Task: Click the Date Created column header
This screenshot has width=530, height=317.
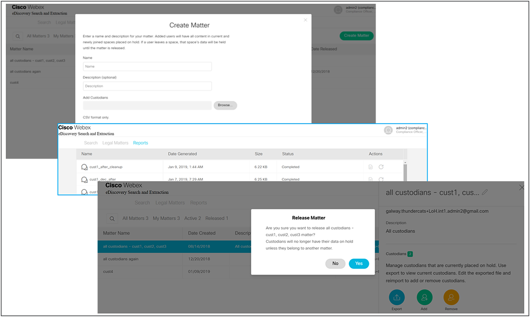Action: pyautogui.click(x=202, y=233)
